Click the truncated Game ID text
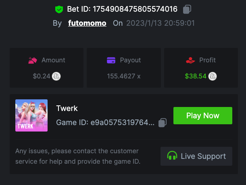The height and width of the screenshot is (185, 246). coord(105,123)
